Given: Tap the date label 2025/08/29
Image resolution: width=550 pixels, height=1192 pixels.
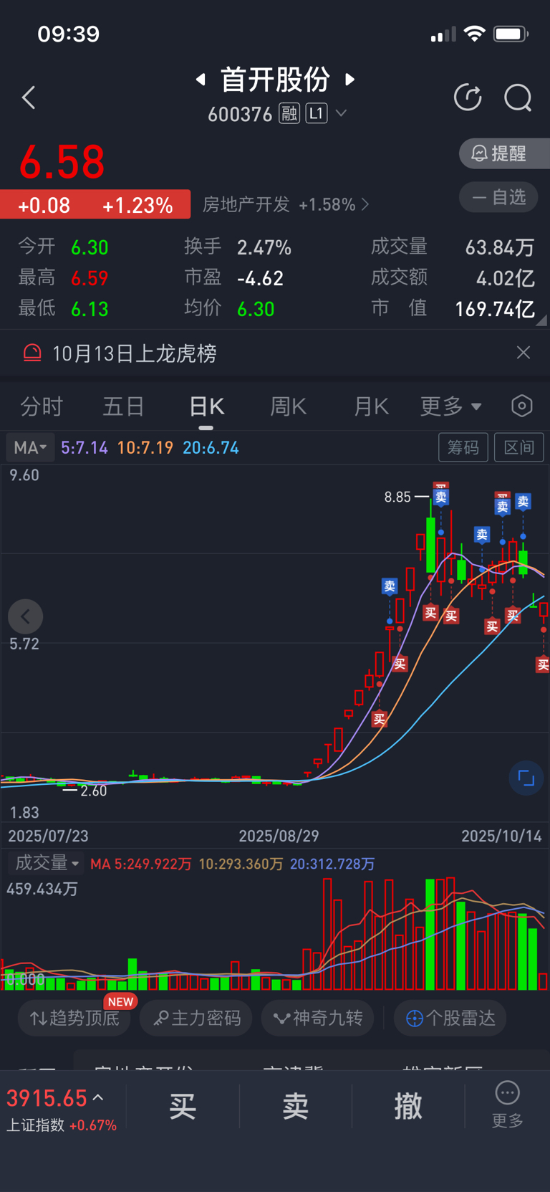Looking at the screenshot, I should coord(279,836).
